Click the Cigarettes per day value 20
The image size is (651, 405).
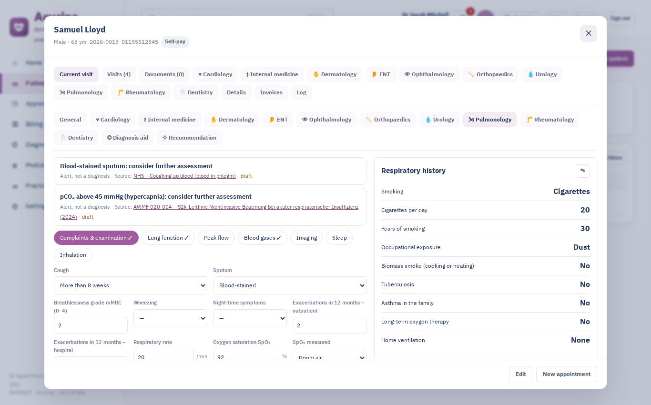(x=585, y=210)
